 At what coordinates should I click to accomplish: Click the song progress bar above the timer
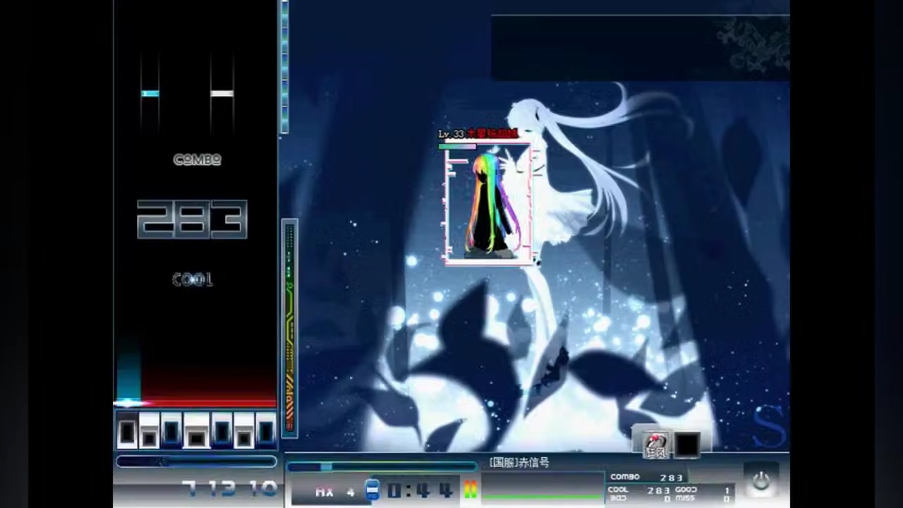point(382,466)
